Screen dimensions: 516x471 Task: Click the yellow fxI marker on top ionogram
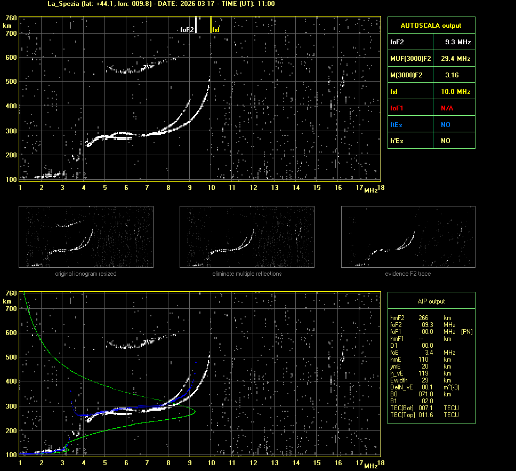211,26
